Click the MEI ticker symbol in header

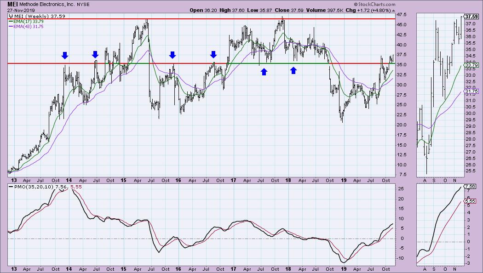[x=12, y=4]
